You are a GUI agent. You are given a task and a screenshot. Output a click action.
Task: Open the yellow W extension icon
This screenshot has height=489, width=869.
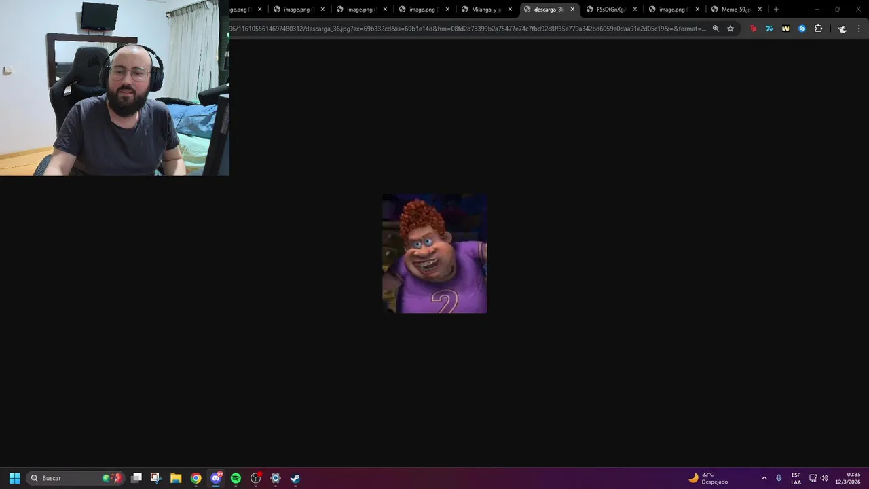tap(785, 29)
